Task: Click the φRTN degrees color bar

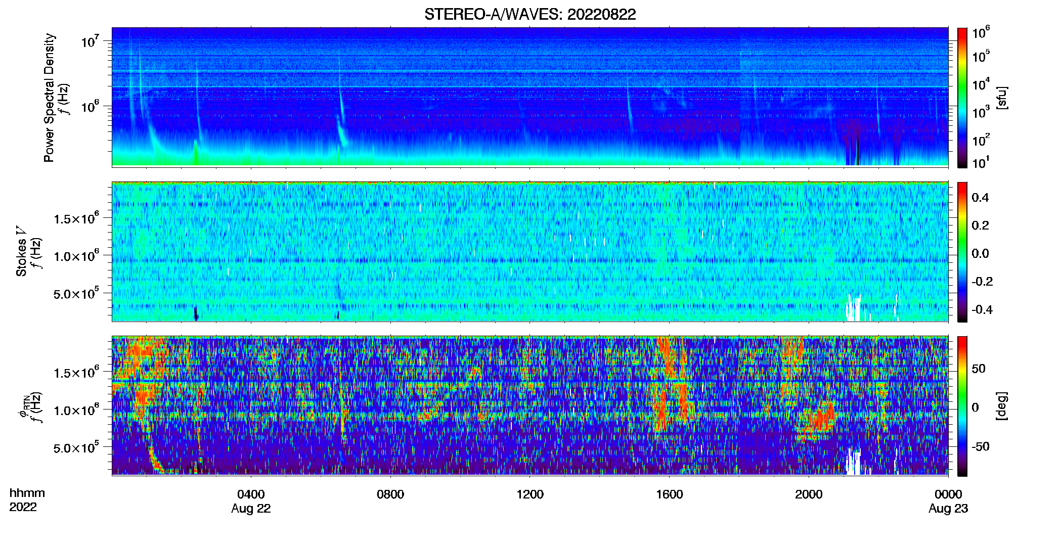Action: [962, 406]
